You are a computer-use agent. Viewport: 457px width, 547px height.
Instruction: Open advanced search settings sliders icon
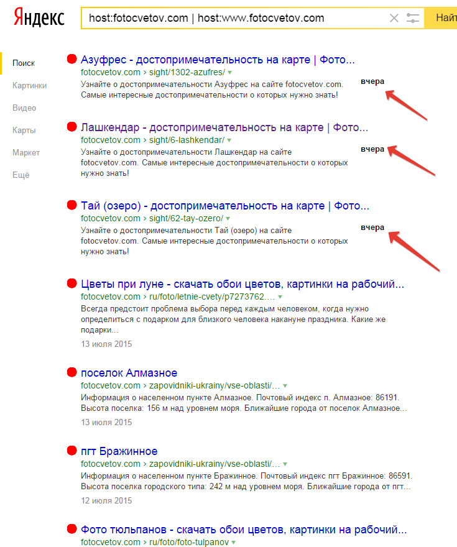pyautogui.click(x=413, y=18)
